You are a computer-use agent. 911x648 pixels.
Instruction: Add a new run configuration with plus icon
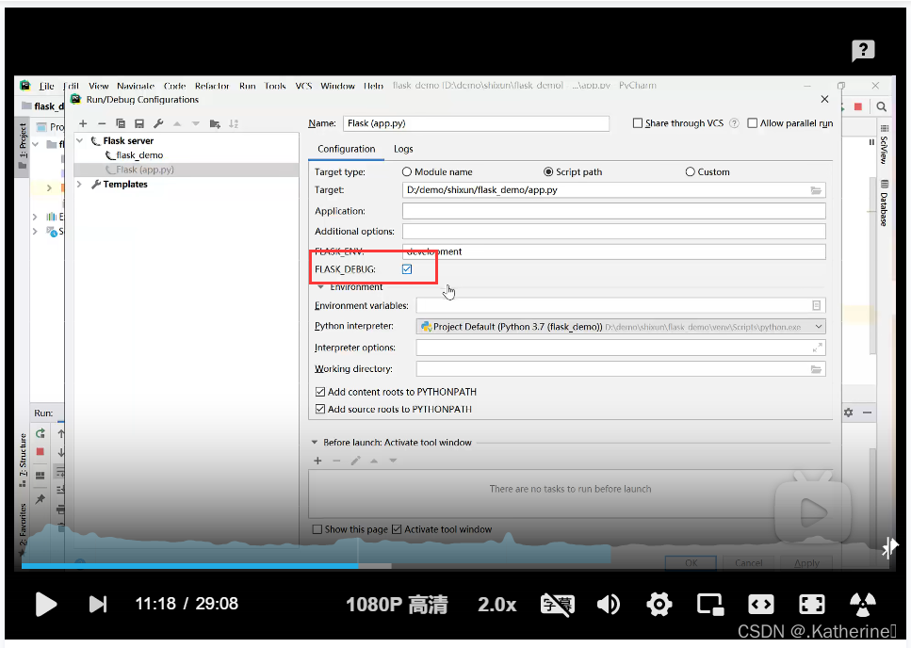coord(83,123)
